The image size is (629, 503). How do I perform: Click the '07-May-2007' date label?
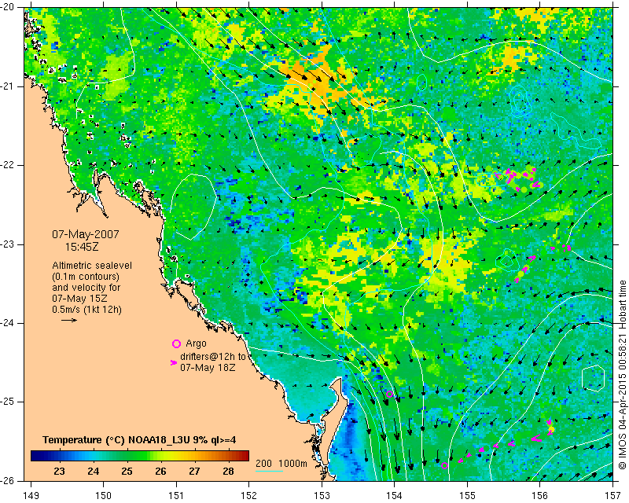click(86, 234)
